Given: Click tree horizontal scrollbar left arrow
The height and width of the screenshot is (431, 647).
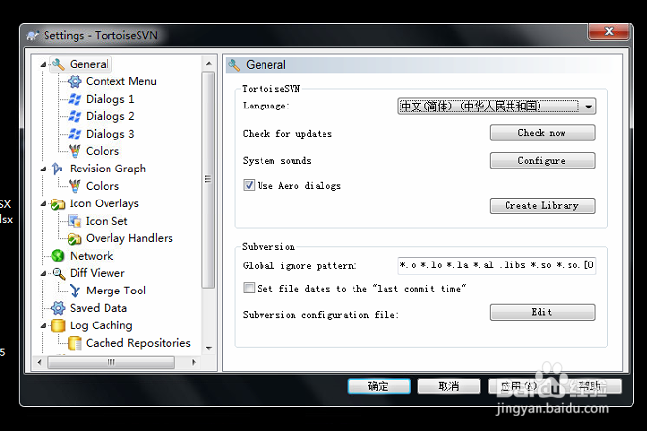Looking at the screenshot, I should click(x=39, y=362).
